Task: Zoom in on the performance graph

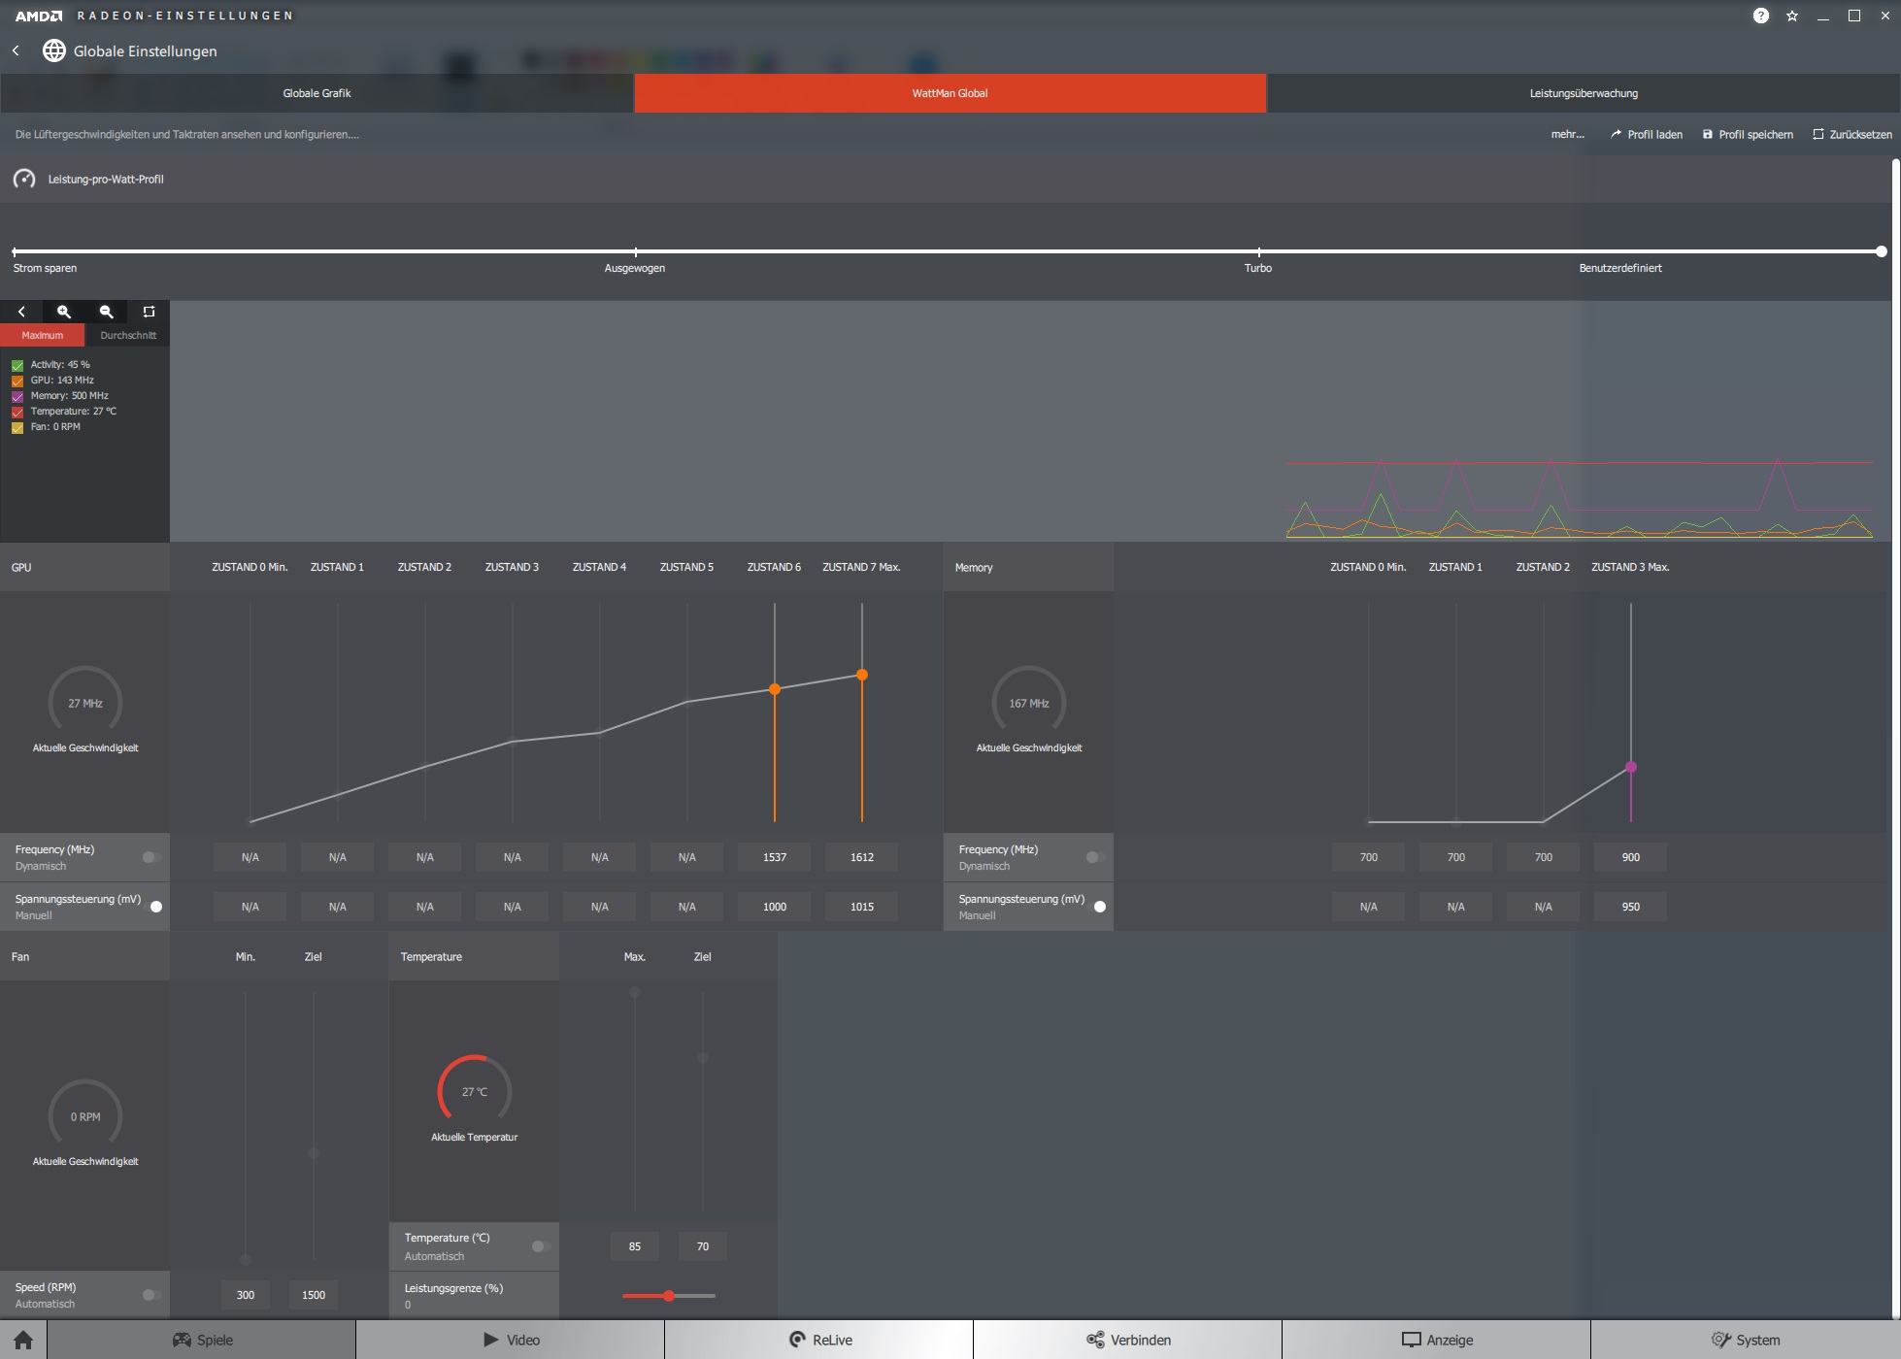Action: (64, 312)
